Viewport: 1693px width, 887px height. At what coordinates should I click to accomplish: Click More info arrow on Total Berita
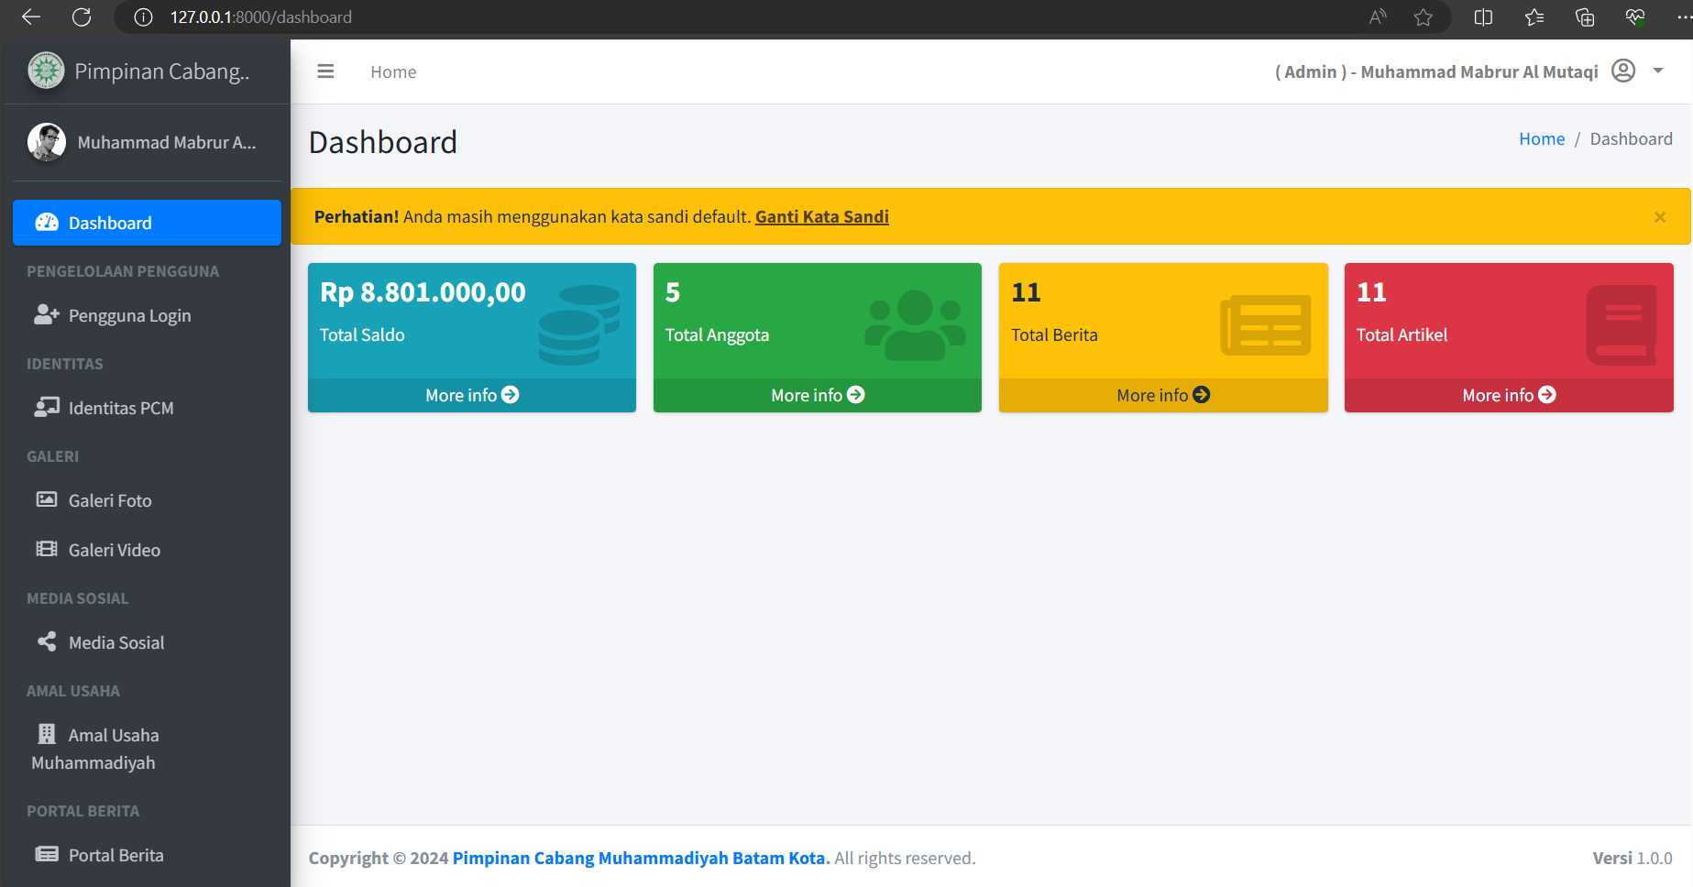pos(1201,395)
